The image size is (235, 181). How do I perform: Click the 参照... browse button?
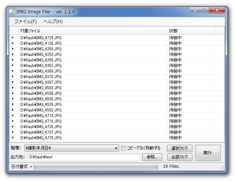[x=152, y=157]
